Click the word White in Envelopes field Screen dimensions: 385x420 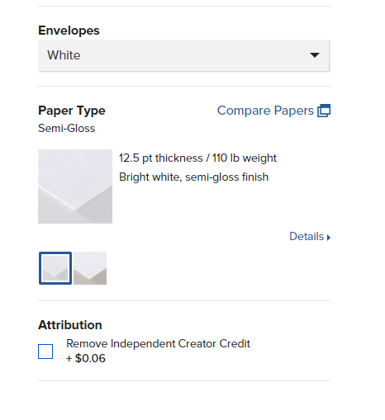coord(64,55)
